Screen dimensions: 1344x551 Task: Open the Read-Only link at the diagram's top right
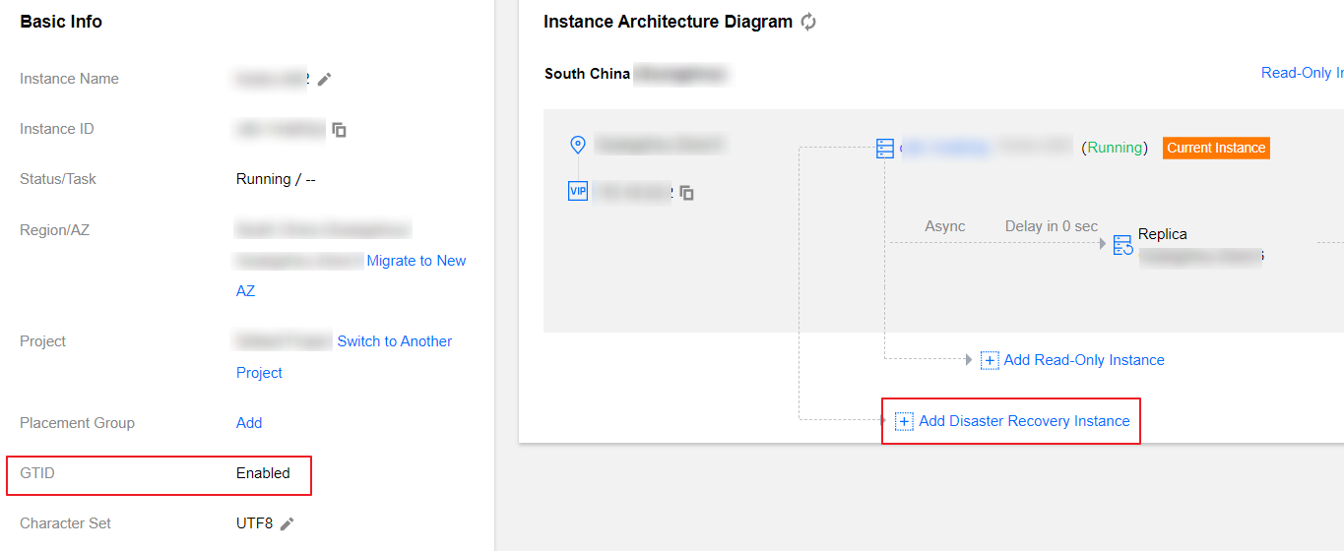coord(1302,73)
